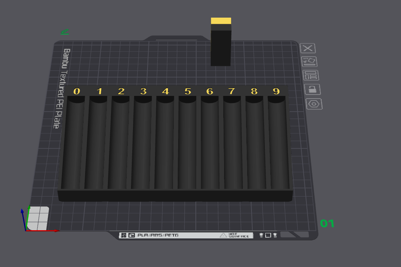The image size is (401, 267).
Task: Click the yellow digit 9 label on tray
Action: pyautogui.click(x=276, y=91)
